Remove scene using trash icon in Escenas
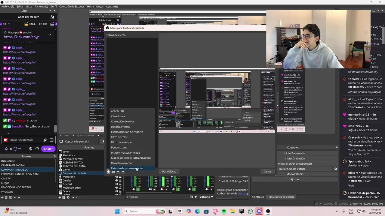385x216 pixels. click(x=6, y=197)
